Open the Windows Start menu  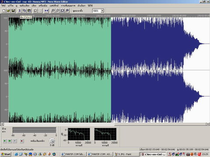click(6, 154)
